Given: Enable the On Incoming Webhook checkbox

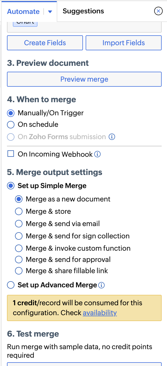Looking at the screenshot, I should [11, 154].
